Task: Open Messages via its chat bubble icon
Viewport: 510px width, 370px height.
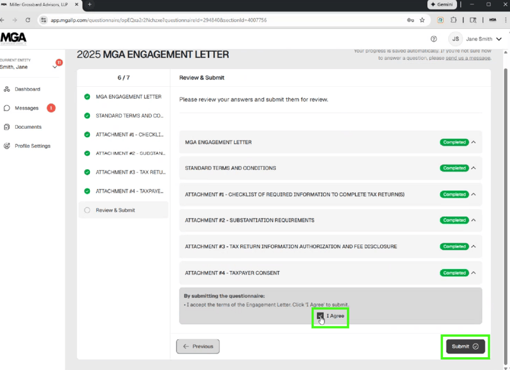Action: click(7, 108)
